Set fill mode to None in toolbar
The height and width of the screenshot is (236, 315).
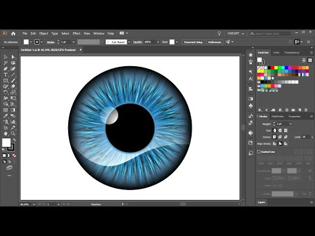coord(14,155)
